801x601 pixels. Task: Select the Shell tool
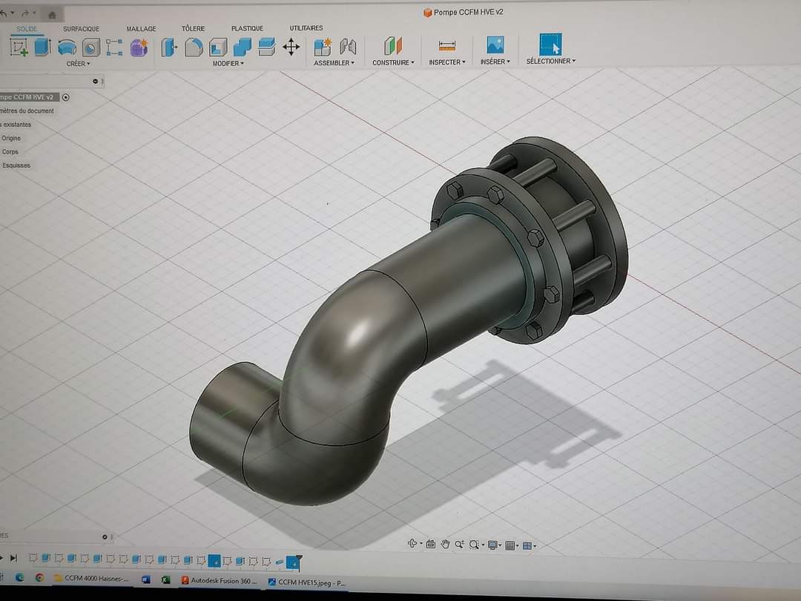218,47
